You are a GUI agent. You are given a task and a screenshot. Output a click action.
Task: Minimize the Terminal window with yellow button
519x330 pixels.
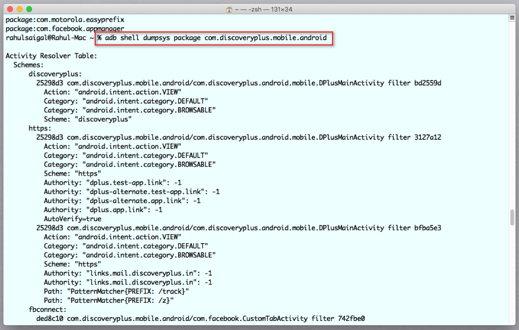tap(19, 9)
